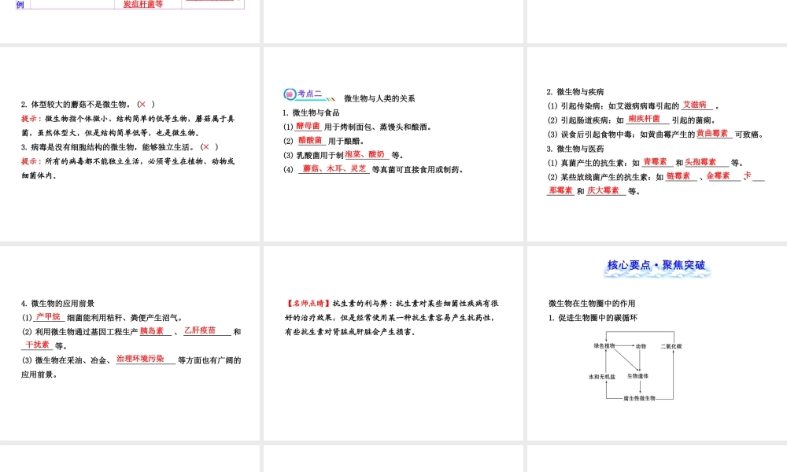This screenshot has height=472, width=787.
Task: Click the red answer 那霉素
Action: (560, 190)
